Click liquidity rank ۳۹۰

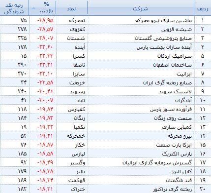[22, 65]
